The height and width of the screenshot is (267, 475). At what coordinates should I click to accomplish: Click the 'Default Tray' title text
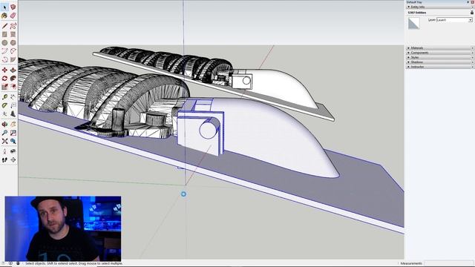[x=414, y=2]
